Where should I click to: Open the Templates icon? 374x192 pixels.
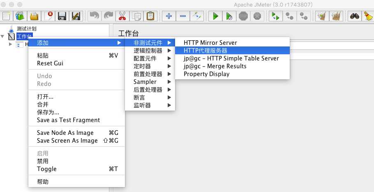coord(20,16)
